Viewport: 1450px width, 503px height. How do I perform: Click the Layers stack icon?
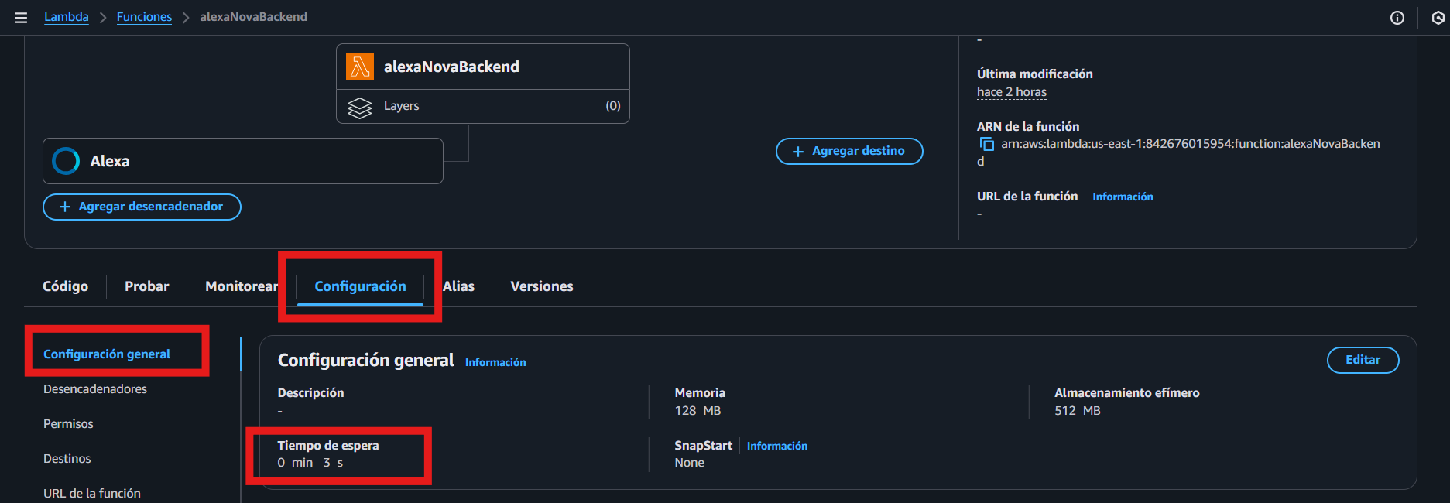(359, 107)
